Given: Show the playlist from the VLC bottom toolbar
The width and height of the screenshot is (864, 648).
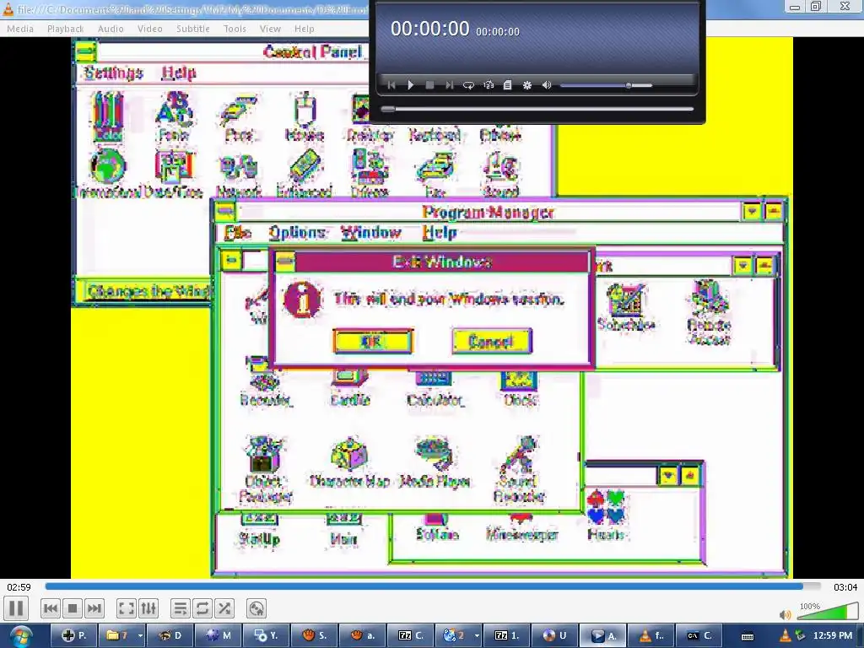Looking at the screenshot, I should [181, 609].
